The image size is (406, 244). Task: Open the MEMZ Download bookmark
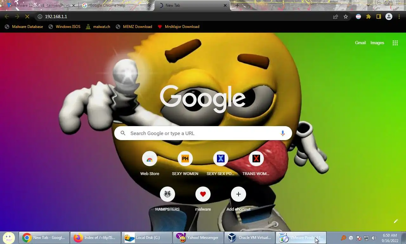(134, 27)
